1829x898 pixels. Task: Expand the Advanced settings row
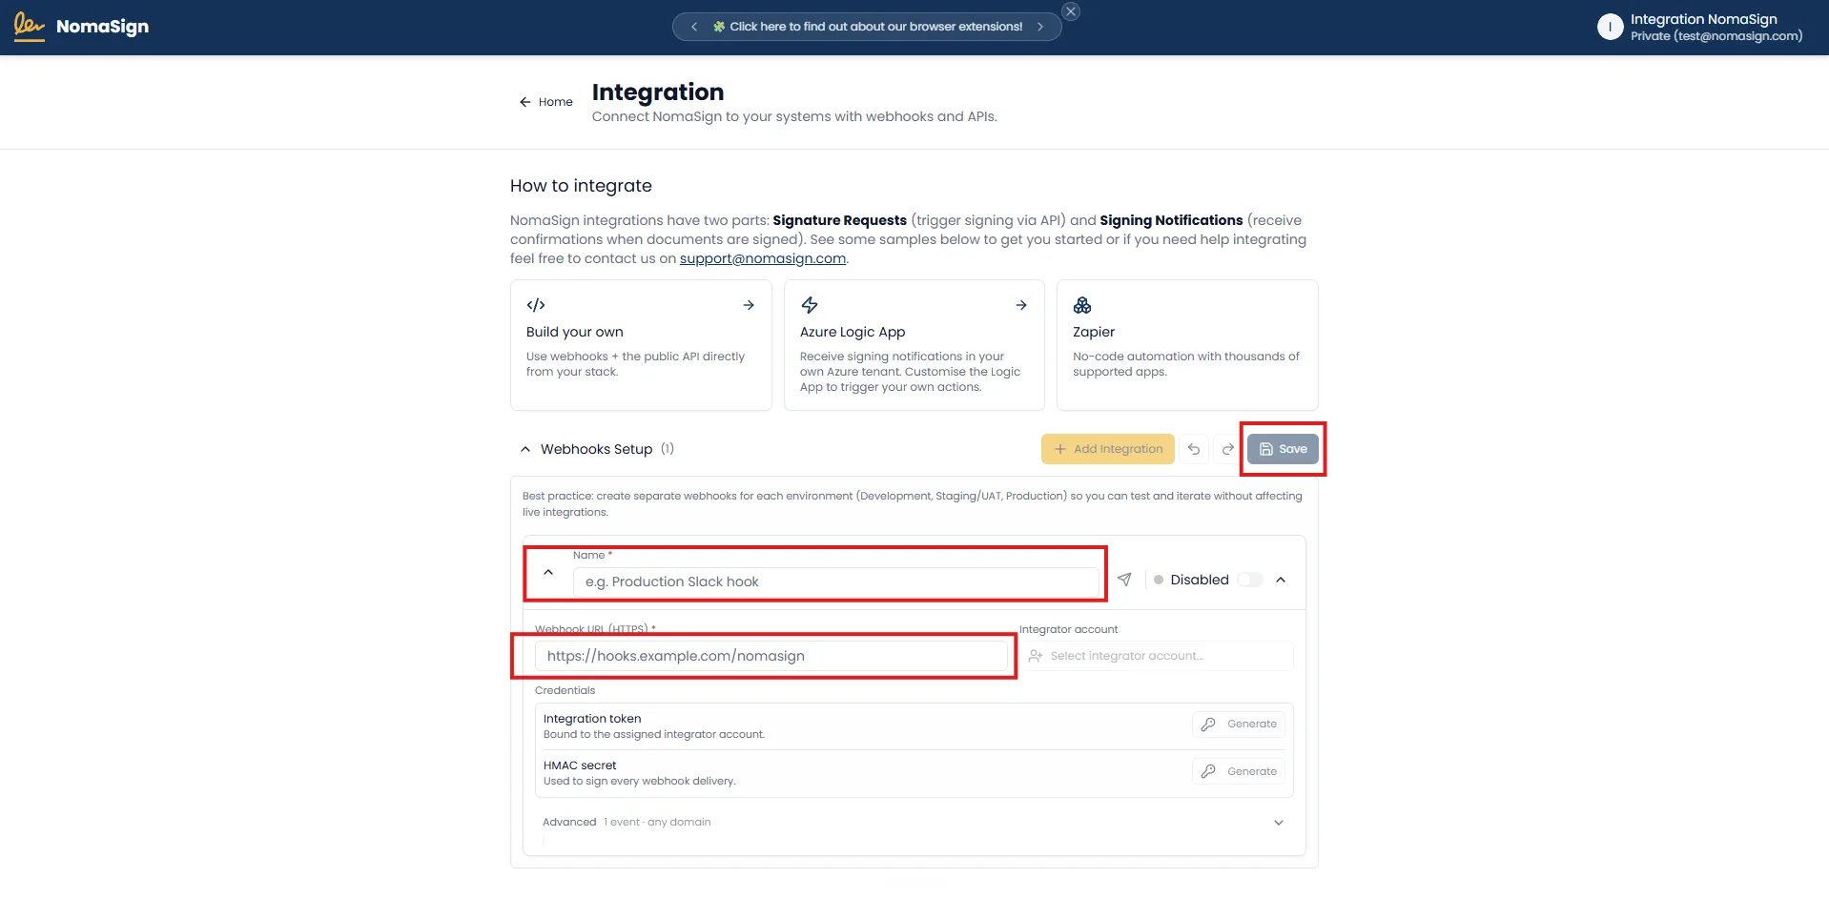tap(914, 823)
